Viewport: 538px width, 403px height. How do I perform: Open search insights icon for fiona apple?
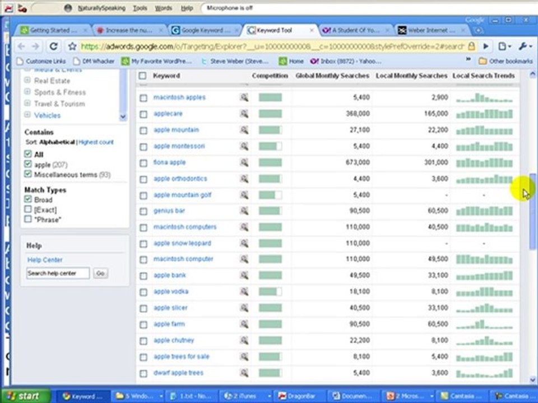(244, 162)
